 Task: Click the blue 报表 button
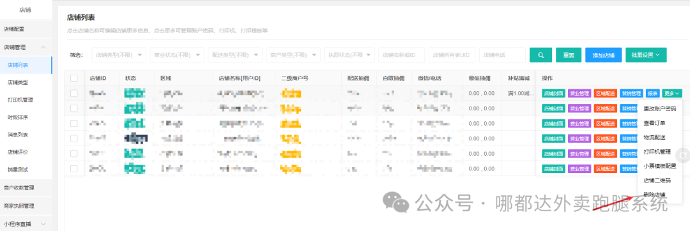(x=652, y=93)
